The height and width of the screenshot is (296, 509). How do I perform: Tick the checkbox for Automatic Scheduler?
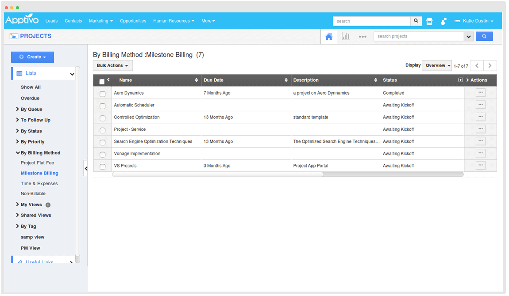pyautogui.click(x=103, y=106)
